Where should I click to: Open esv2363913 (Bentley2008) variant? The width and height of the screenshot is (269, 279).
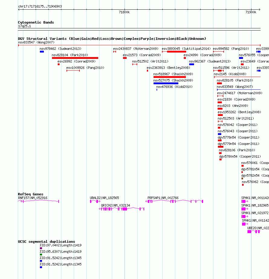coord(168,68)
